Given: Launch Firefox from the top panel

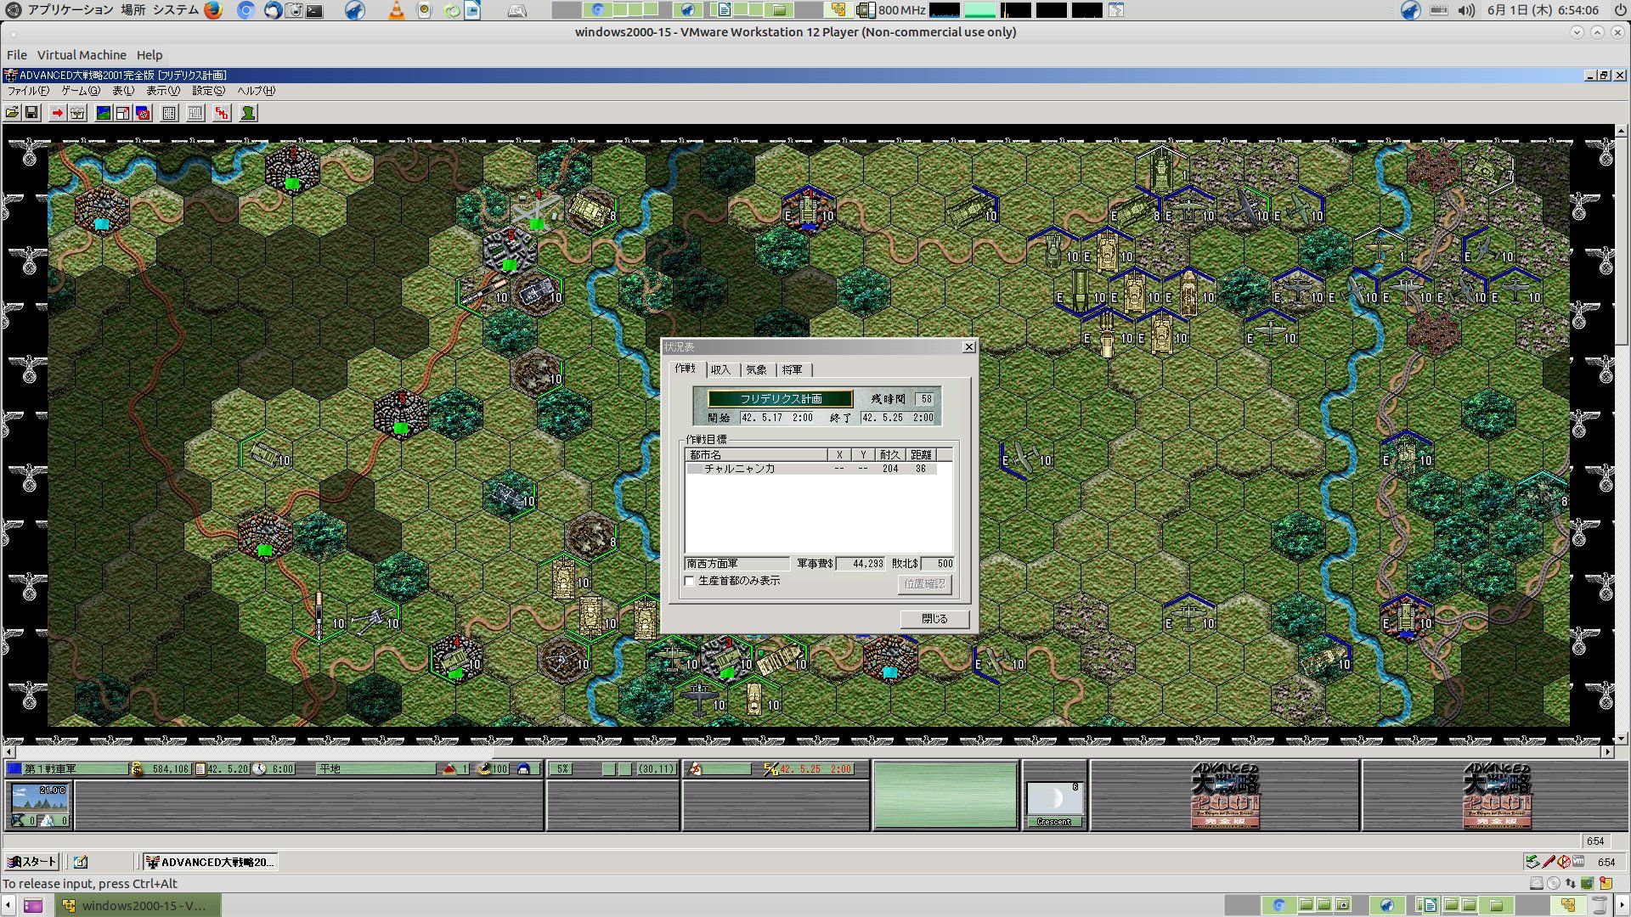Looking at the screenshot, I should click(213, 10).
